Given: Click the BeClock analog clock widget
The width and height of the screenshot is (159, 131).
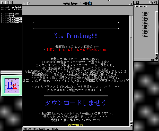Looking at the screenshot, I should click(12, 86).
